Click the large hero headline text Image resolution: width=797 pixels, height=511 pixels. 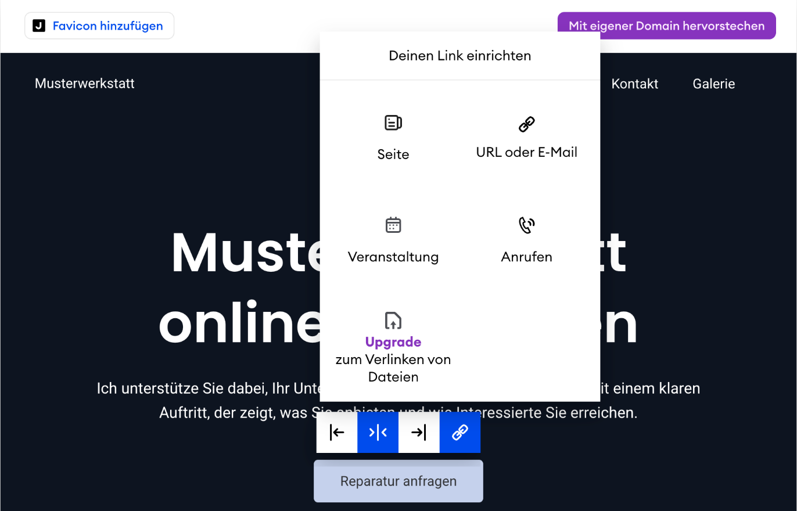[x=398, y=287]
